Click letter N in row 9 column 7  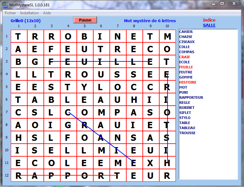pyautogui.click(x=118, y=138)
